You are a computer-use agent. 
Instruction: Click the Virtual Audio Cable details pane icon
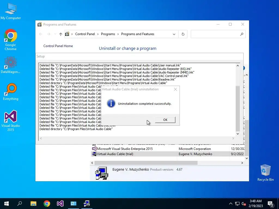pos(101,173)
